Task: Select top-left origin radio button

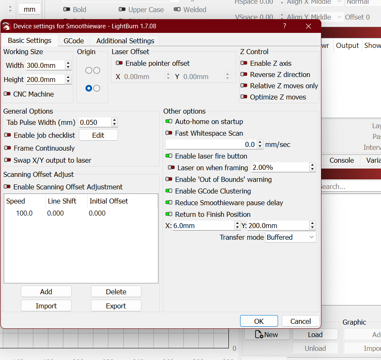Action: click(89, 70)
